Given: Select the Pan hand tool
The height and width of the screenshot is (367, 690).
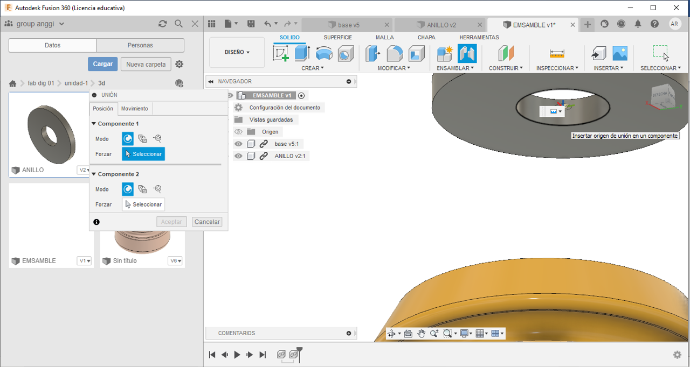Looking at the screenshot, I should (x=421, y=334).
